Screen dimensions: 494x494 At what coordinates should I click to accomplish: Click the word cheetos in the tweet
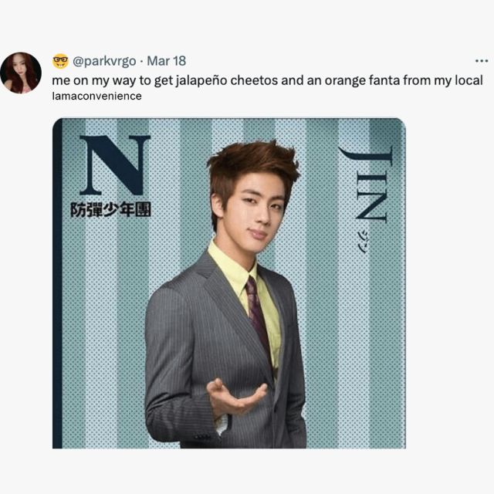click(254, 80)
